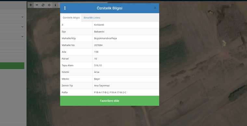This screenshot has width=247, height=126.
Task: Click the Favorilere ekle button
Action: pos(110,101)
